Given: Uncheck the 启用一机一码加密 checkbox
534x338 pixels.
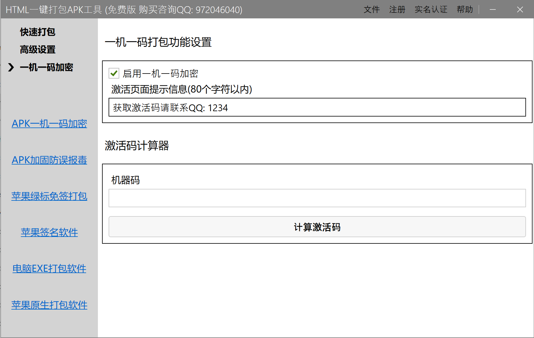Looking at the screenshot, I should (x=114, y=73).
